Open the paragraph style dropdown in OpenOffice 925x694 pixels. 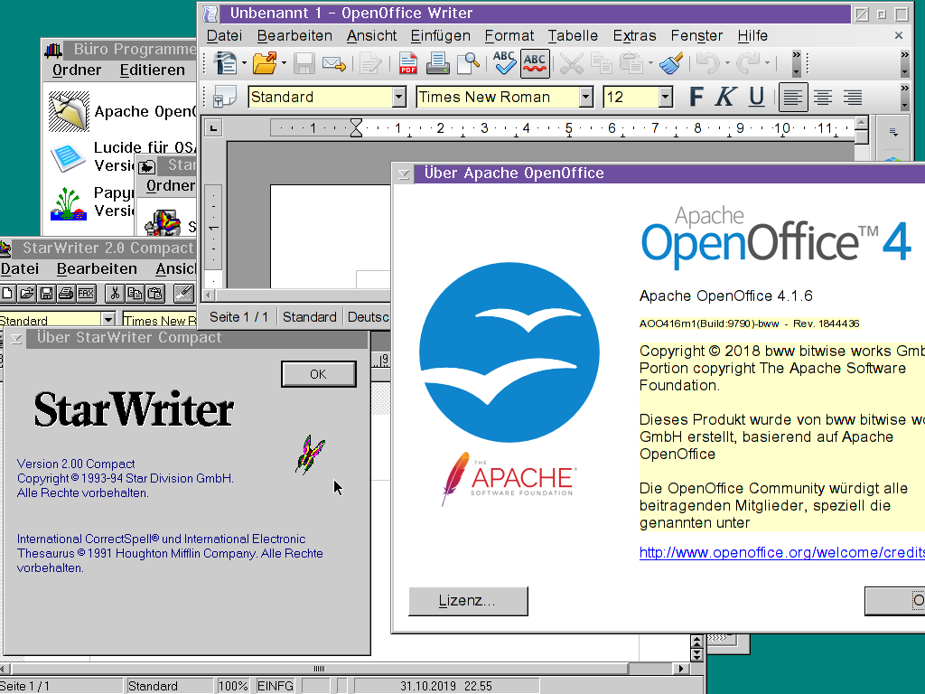click(x=398, y=97)
